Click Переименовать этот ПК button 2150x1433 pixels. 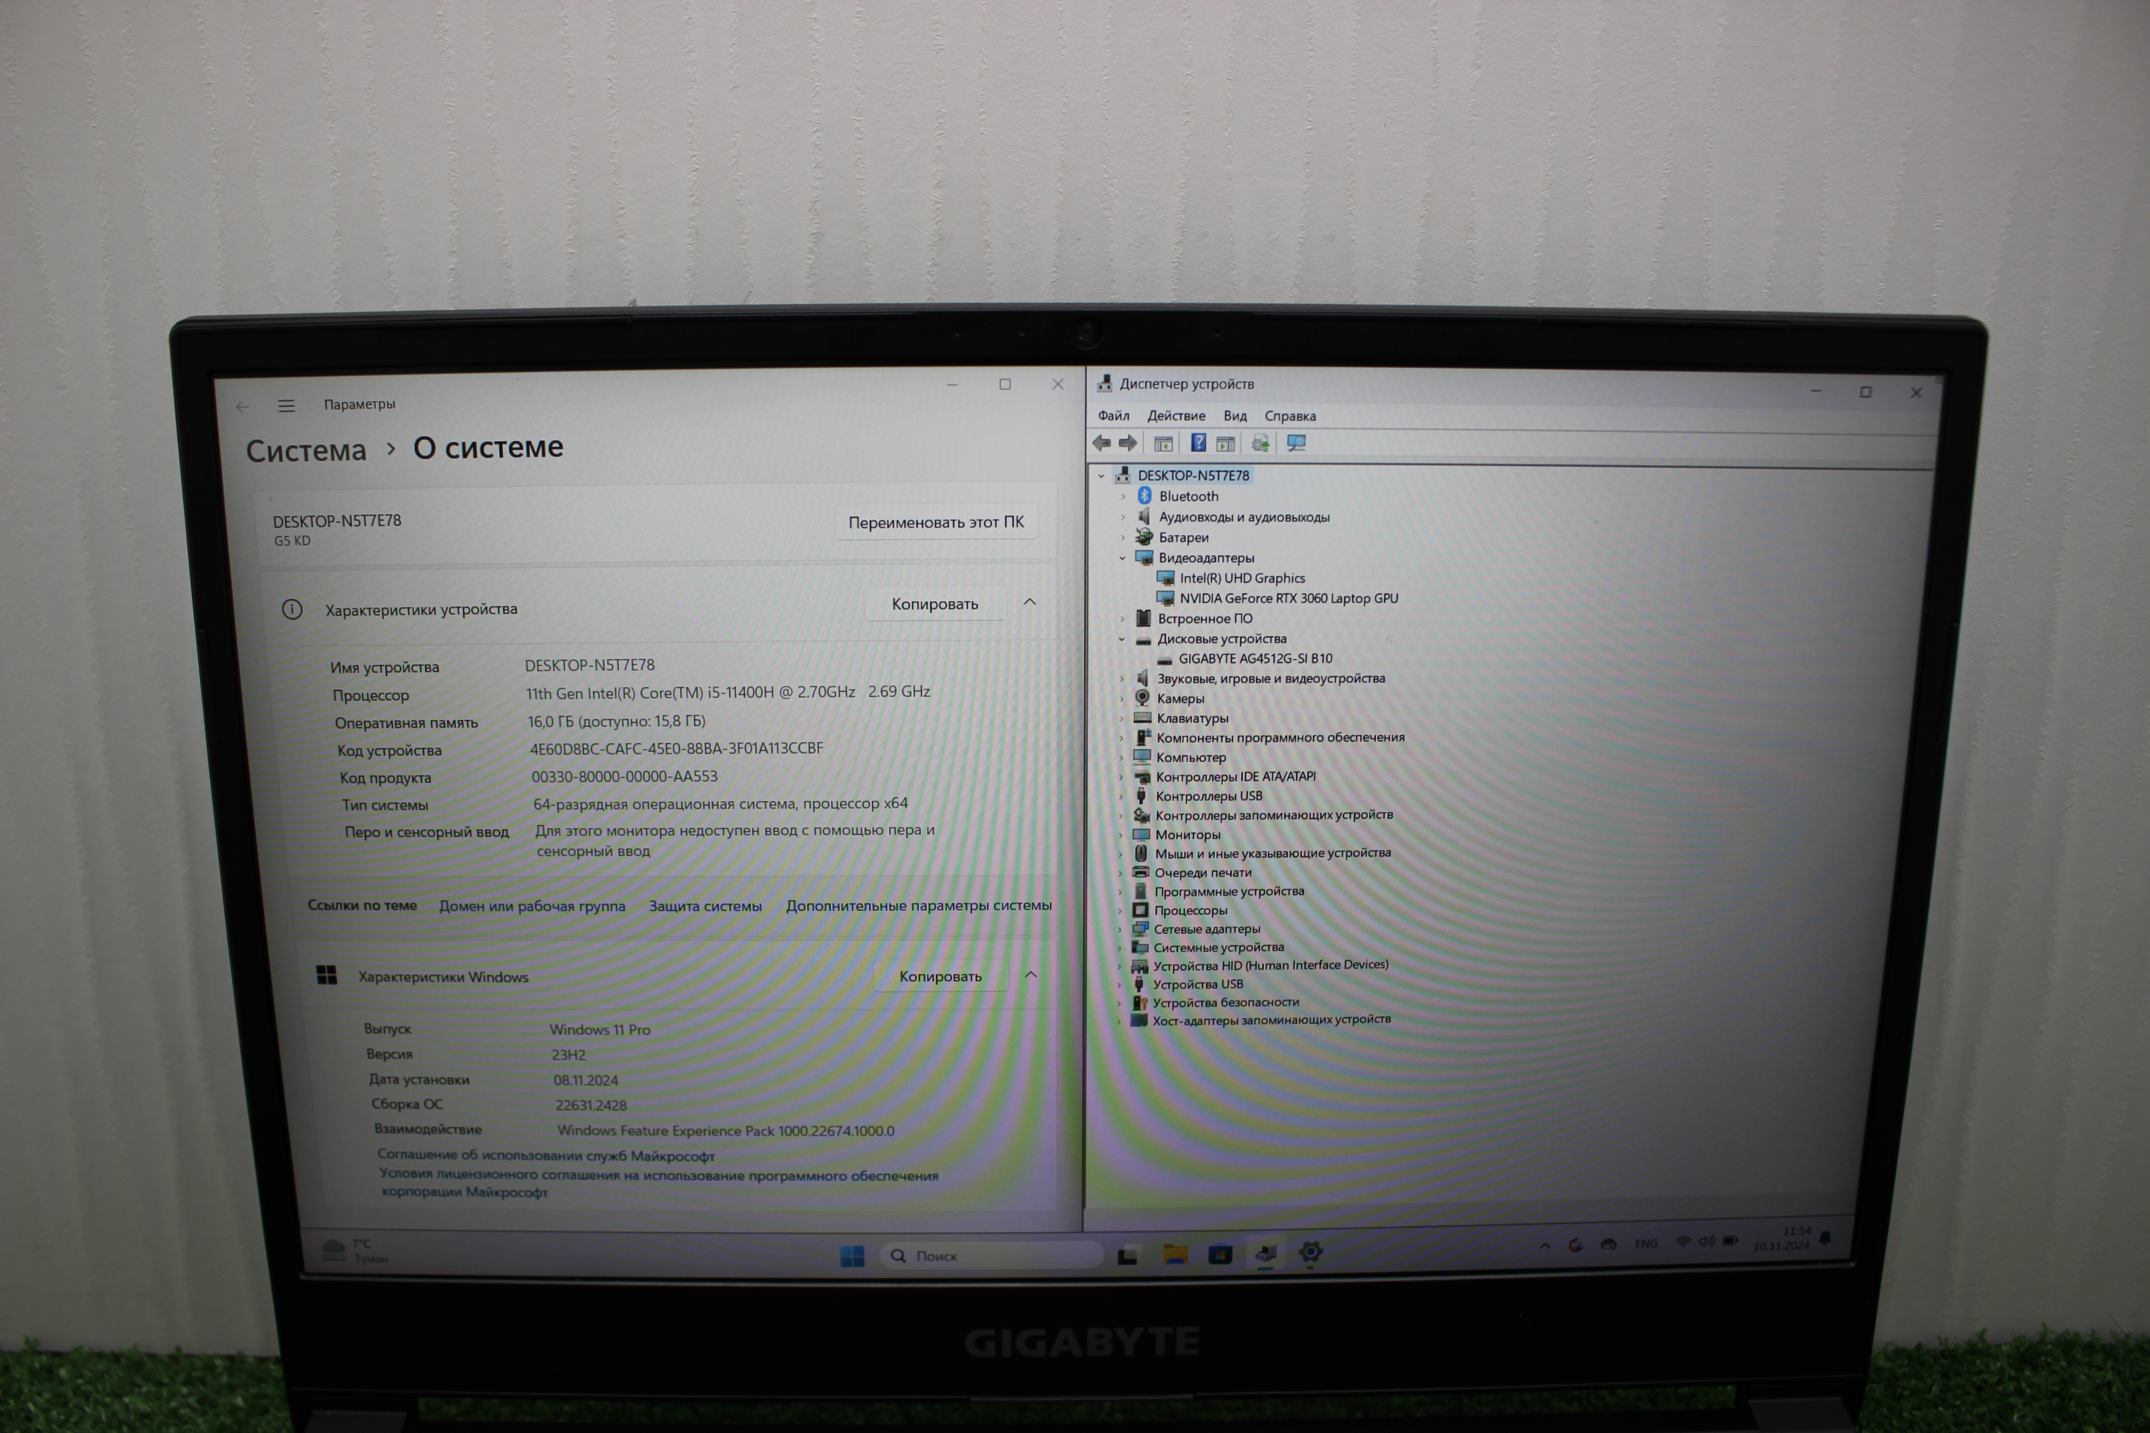pos(935,522)
